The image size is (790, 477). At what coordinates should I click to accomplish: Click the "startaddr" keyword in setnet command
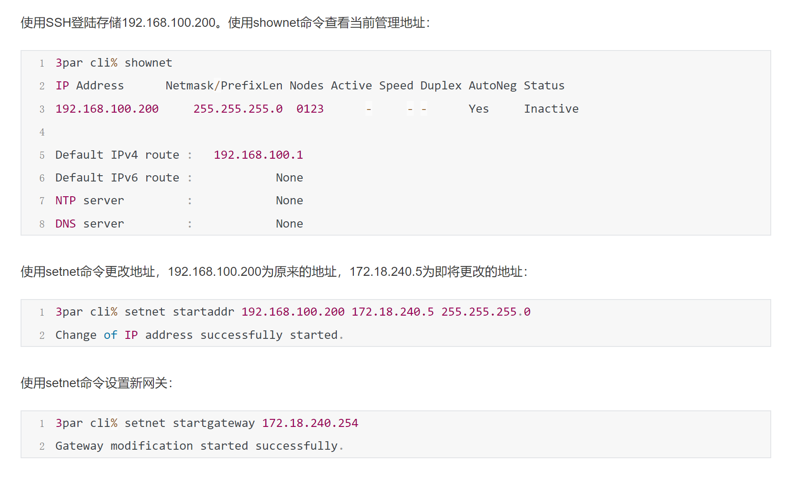[203, 312]
